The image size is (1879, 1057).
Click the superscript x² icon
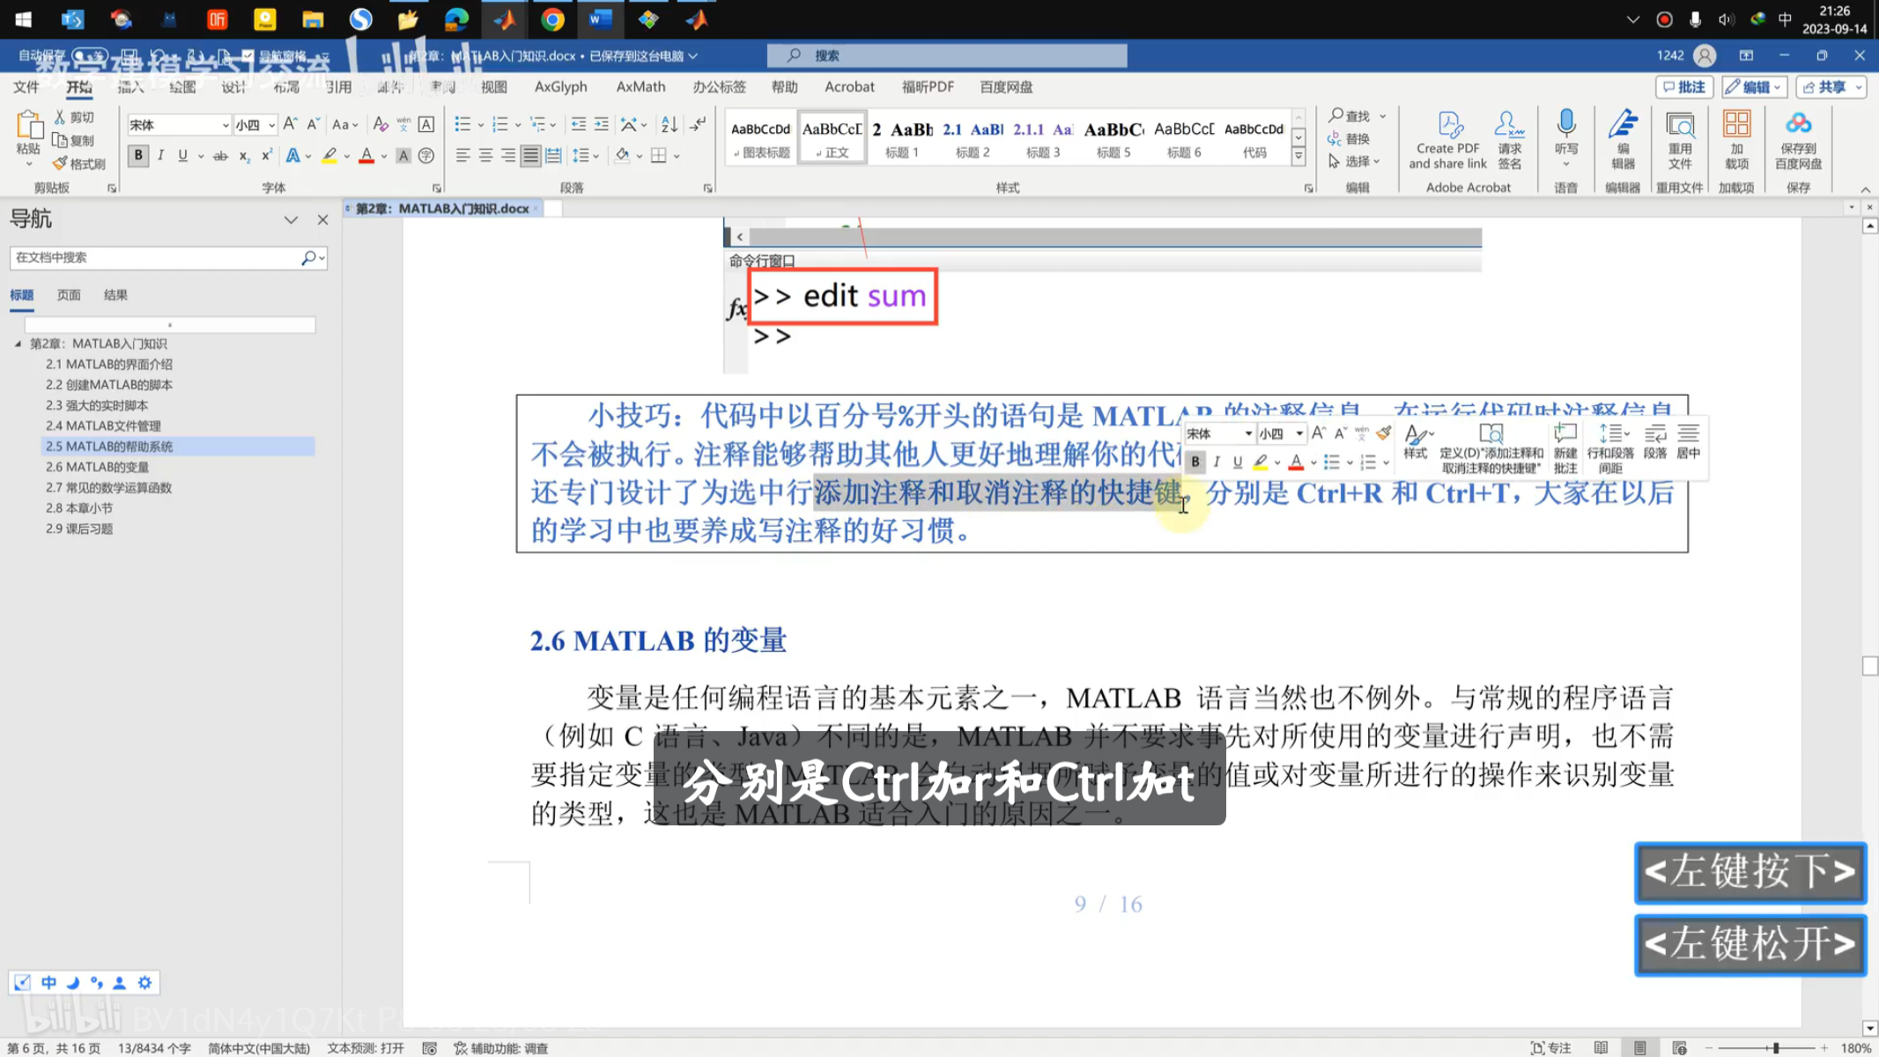(266, 156)
